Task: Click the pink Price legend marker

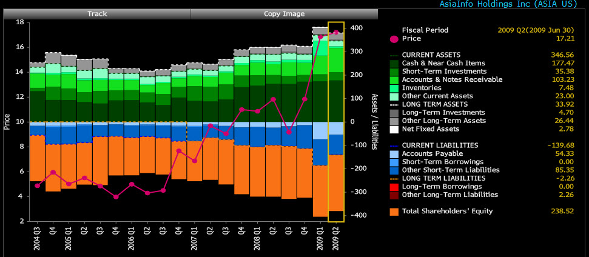Action: (x=394, y=39)
